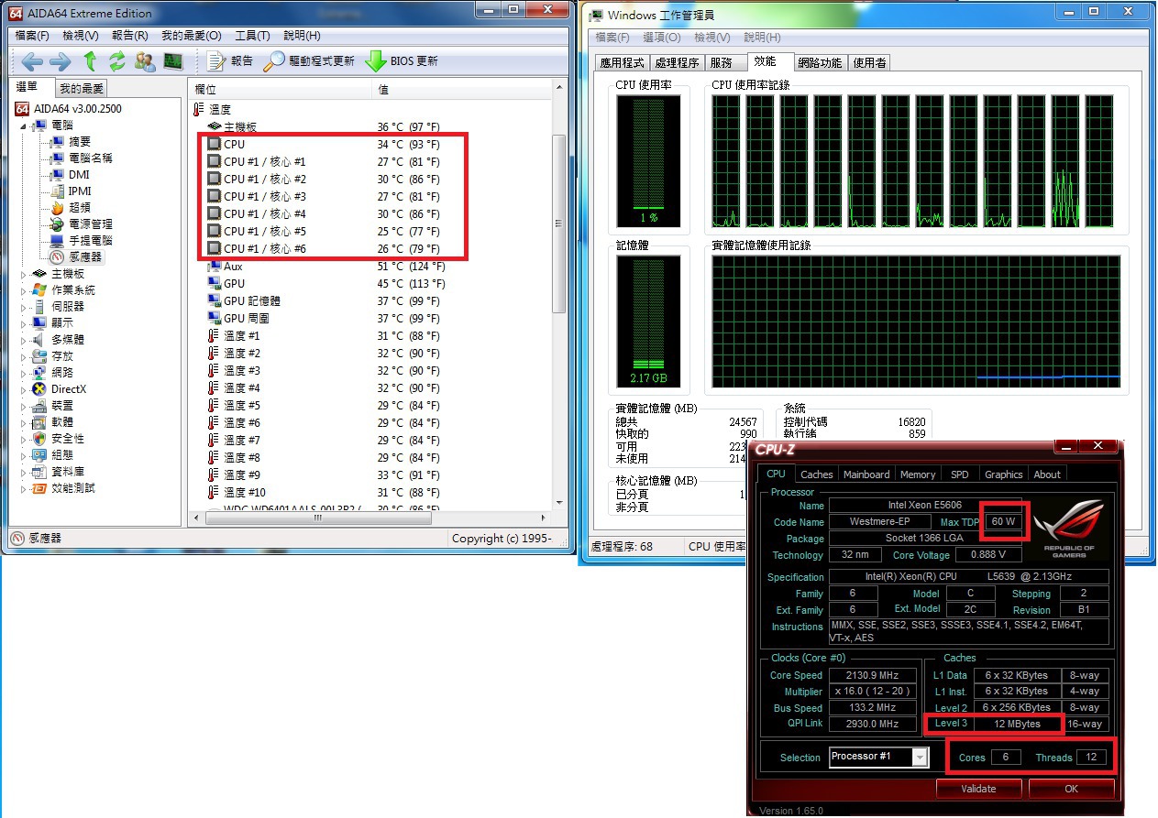Open the 我的最愛(O) menu in AIDA64

pyautogui.click(x=192, y=36)
